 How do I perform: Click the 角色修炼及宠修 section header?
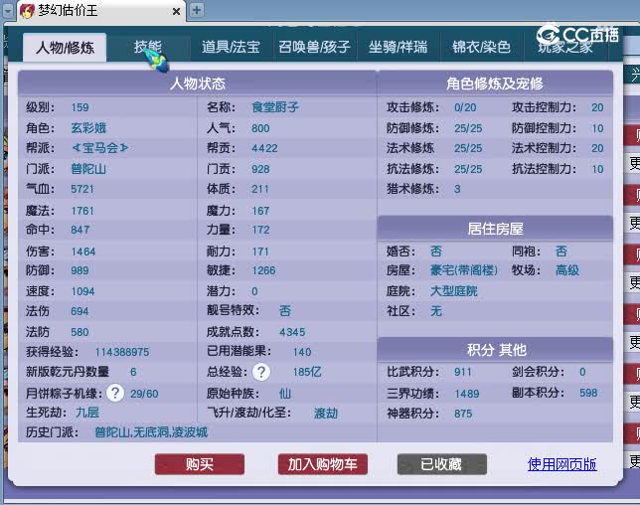pos(495,84)
